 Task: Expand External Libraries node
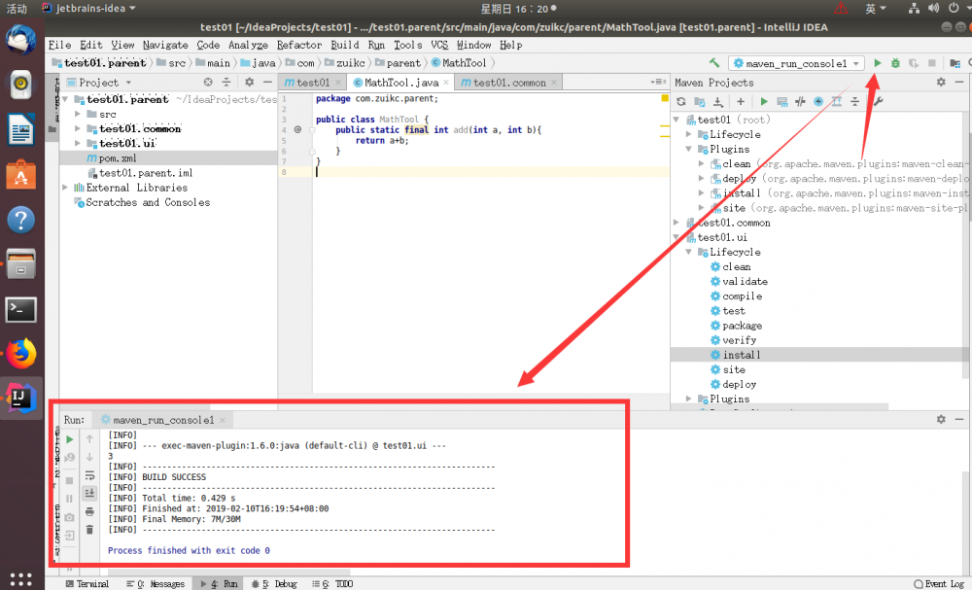[x=66, y=188]
